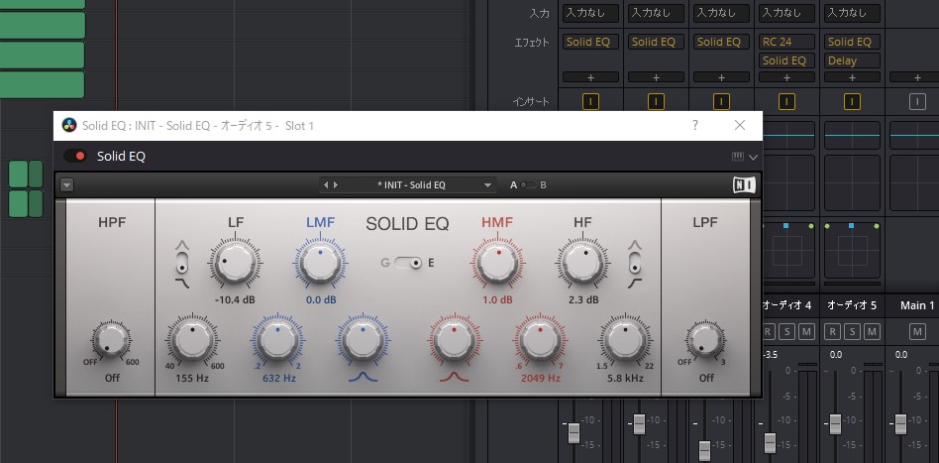Click the LMF frequency knob at 632 Hz
The width and height of the screenshot is (939, 463).
click(278, 341)
